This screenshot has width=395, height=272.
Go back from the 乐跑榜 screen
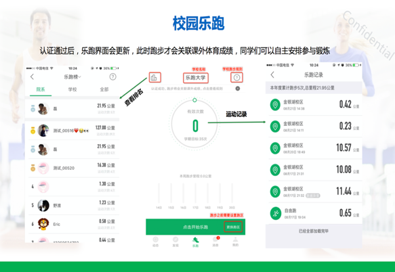pos(32,76)
